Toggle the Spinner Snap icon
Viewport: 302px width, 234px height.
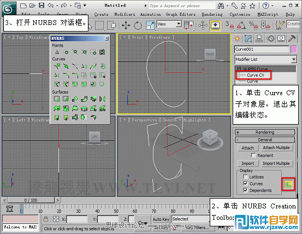click(x=265, y=25)
